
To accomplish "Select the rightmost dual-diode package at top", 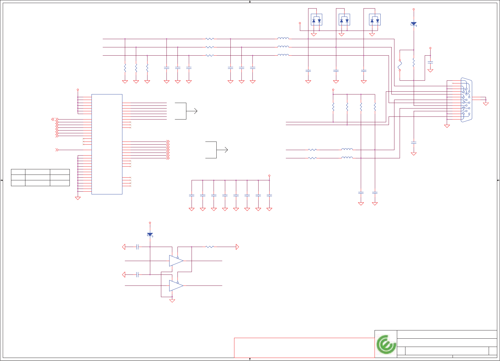I will (375, 20).
